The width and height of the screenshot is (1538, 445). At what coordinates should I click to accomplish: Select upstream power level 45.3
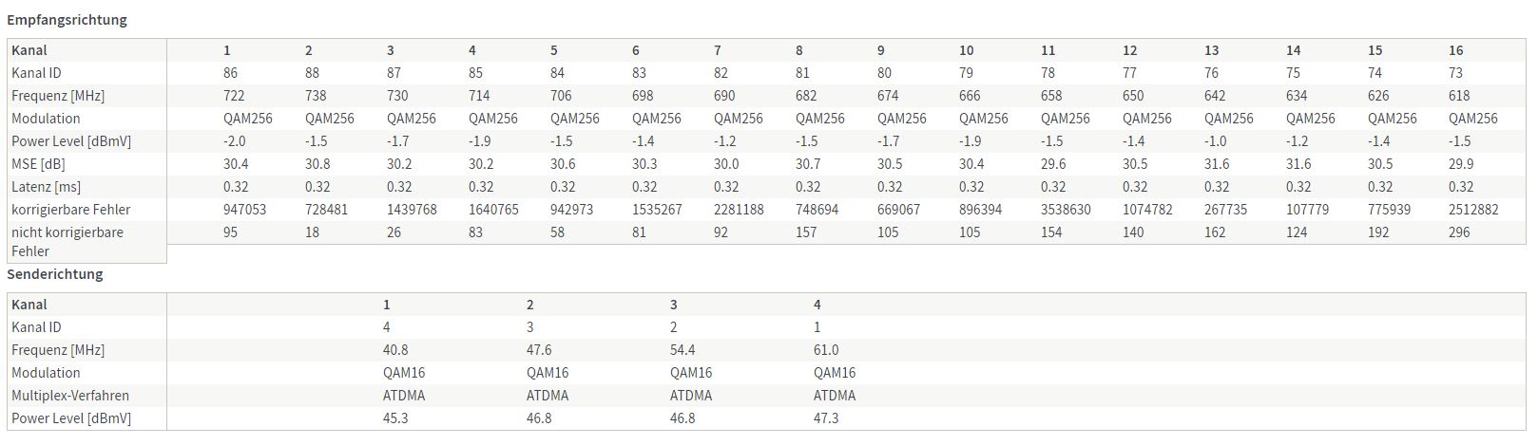tap(395, 418)
